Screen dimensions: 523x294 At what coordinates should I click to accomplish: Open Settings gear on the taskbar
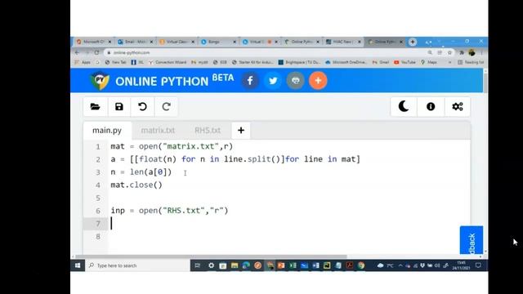tap(211, 265)
